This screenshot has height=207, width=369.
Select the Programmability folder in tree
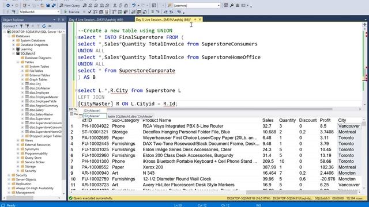36,154
